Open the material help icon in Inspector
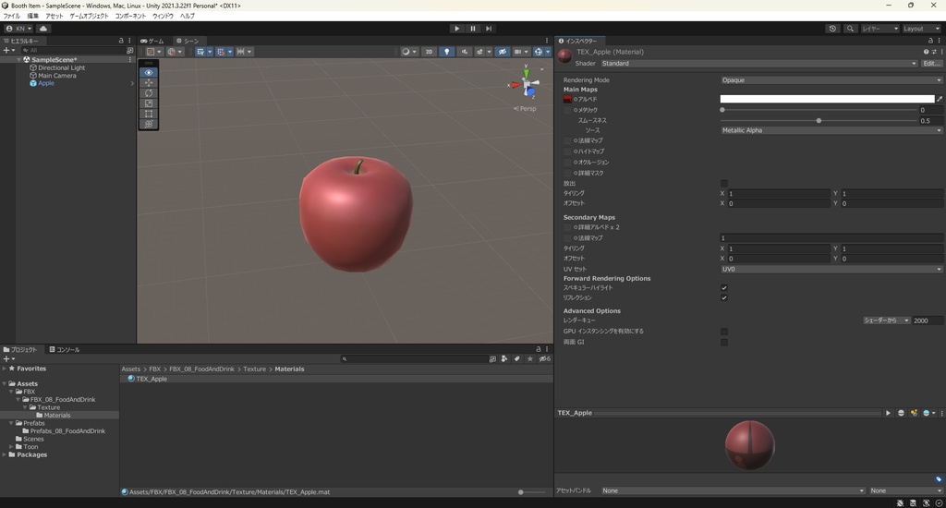The height and width of the screenshot is (508, 946). (926, 52)
